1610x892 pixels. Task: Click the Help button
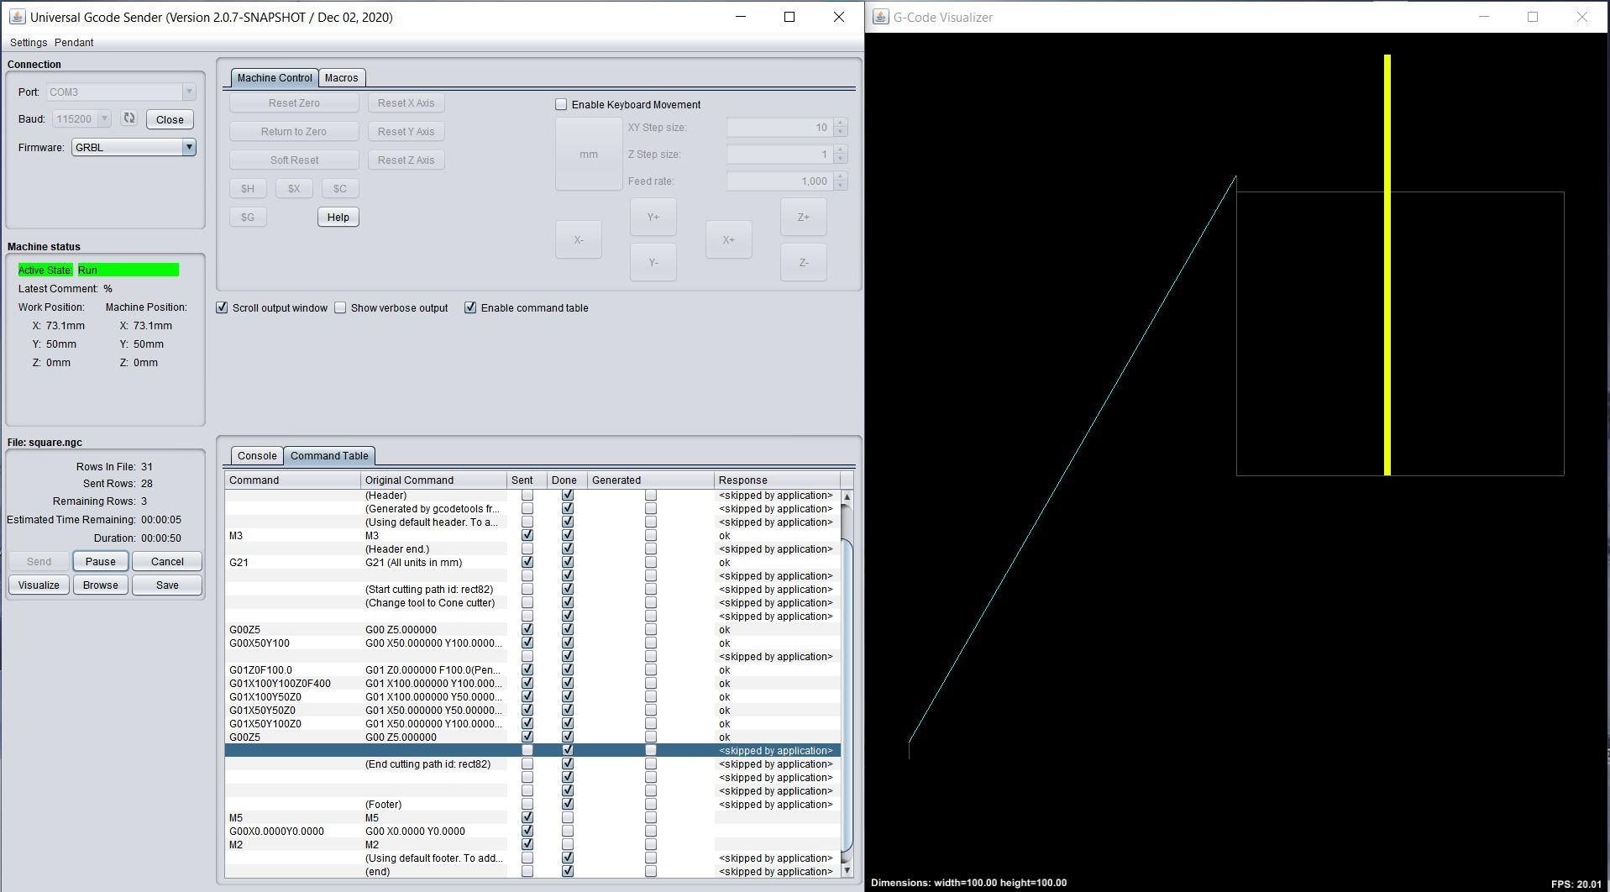pyautogui.click(x=338, y=217)
